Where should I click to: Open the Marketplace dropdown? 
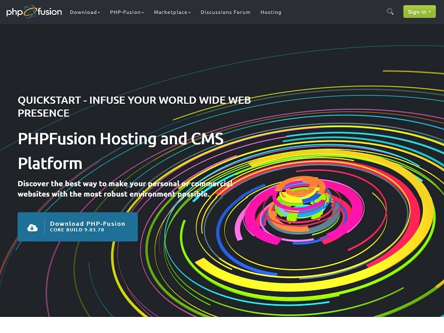pyautogui.click(x=172, y=12)
